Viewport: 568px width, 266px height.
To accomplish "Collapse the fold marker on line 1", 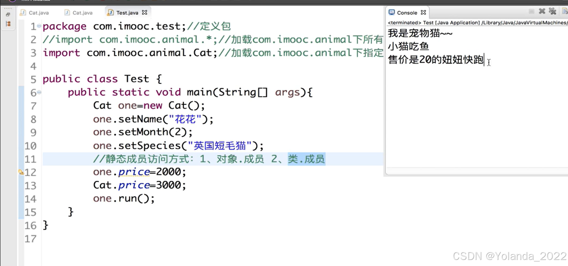I will point(39,26).
